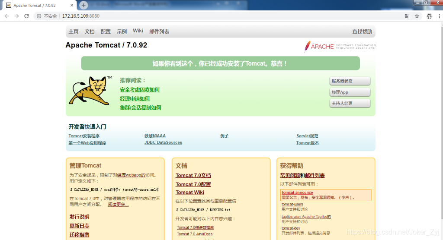Open the translate page icon
The height and width of the screenshot is (240, 443).
pyautogui.click(x=407, y=16)
